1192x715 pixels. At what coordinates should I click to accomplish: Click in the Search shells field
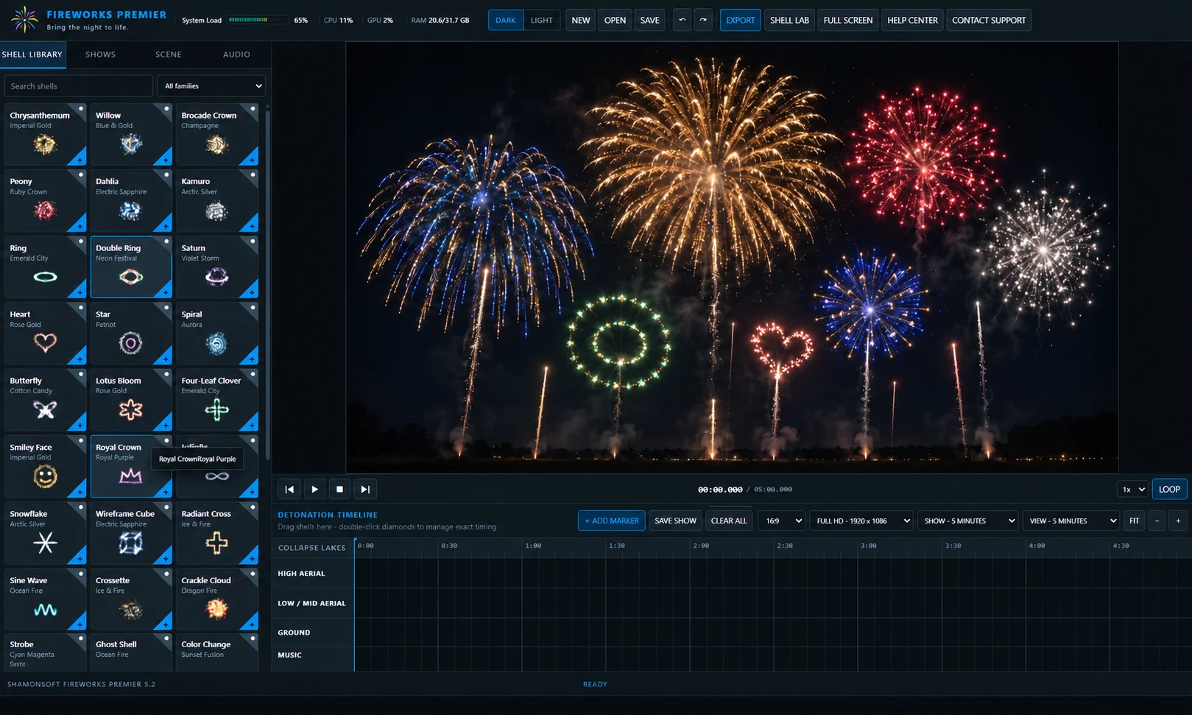click(78, 86)
